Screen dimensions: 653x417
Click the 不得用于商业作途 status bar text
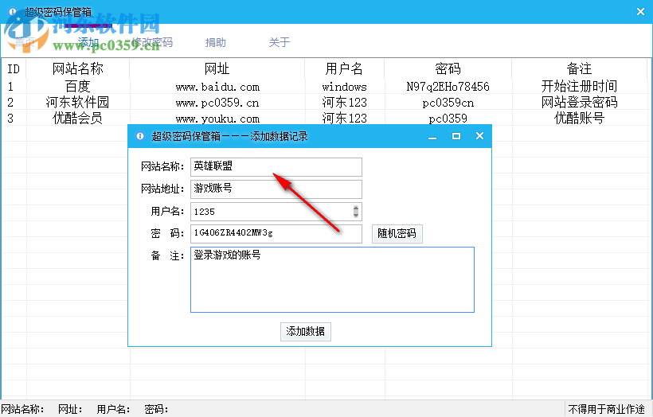(x=606, y=409)
